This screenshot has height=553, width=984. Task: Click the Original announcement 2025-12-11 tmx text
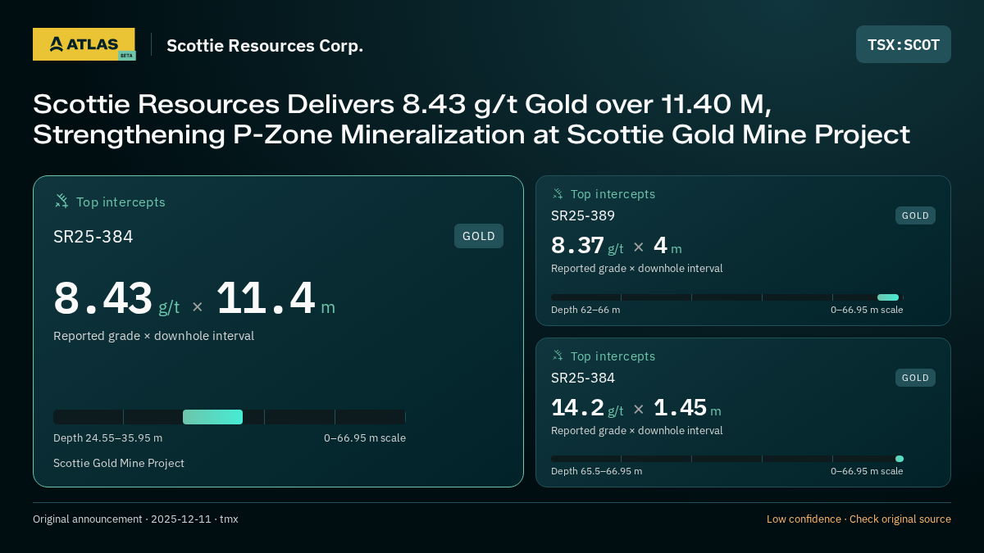pos(135,519)
